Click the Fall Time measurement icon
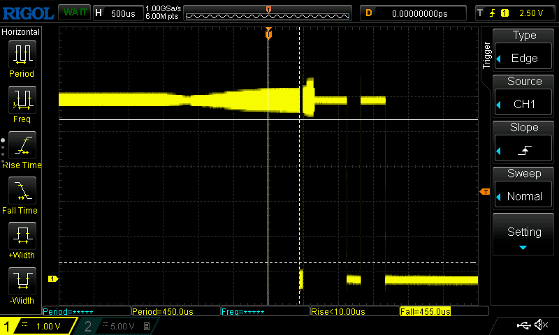Screen dimensions: 559x335 coord(22,191)
